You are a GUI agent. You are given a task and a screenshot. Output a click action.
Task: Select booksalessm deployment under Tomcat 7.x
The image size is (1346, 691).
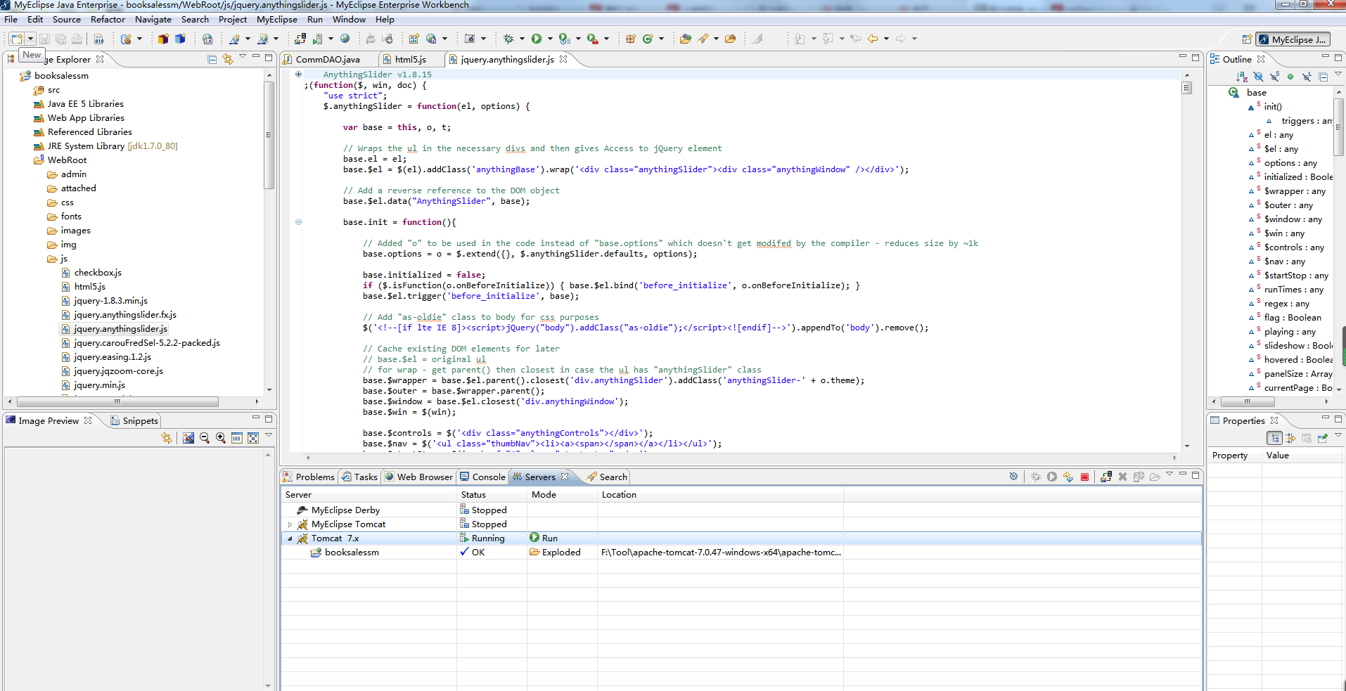point(352,553)
